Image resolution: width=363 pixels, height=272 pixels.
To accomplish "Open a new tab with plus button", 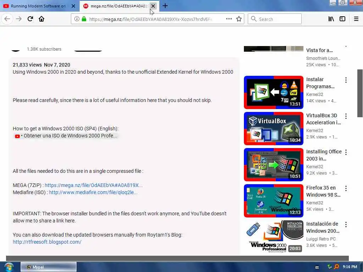I will (x=165, y=6).
